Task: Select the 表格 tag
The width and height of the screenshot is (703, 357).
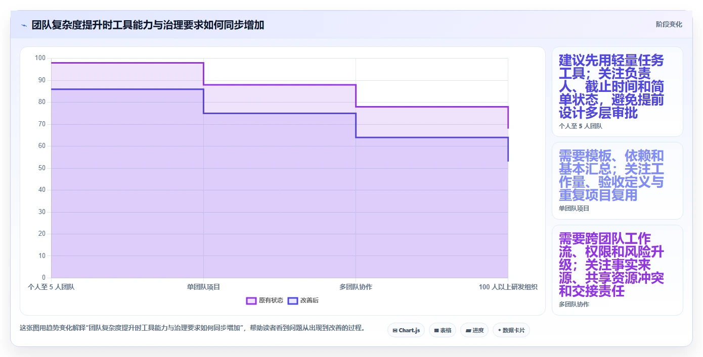Action: point(443,330)
